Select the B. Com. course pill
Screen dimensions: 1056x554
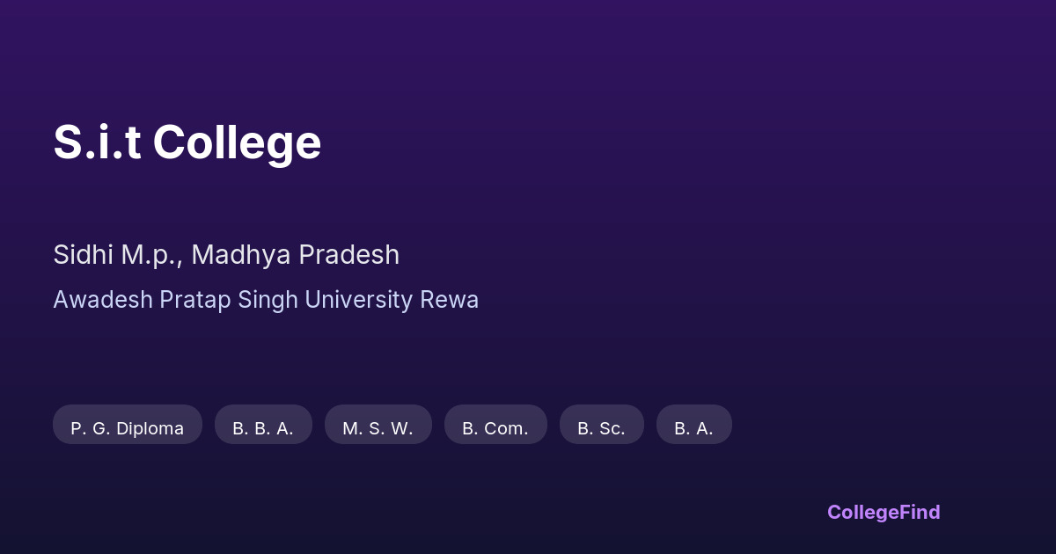pyautogui.click(x=495, y=428)
